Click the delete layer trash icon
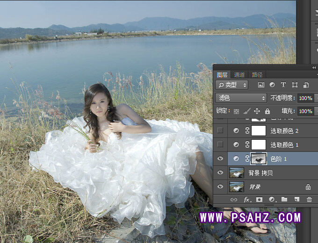 point(309,200)
